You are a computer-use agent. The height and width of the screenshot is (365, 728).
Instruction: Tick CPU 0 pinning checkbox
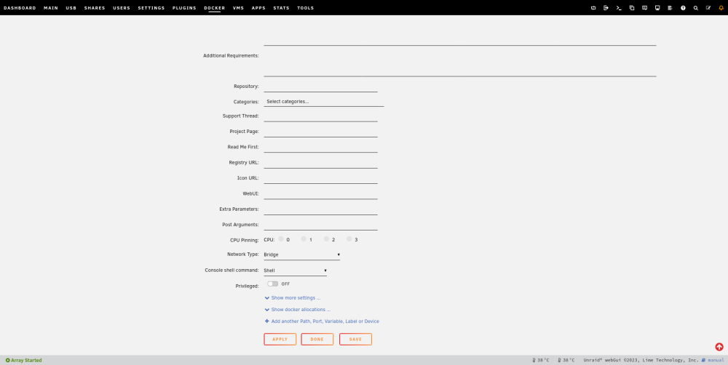(x=281, y=239)
